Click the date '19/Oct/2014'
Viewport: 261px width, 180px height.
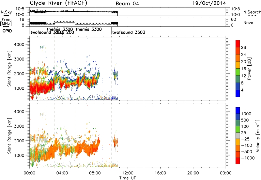pyautogui.click(x=209, y=3)
